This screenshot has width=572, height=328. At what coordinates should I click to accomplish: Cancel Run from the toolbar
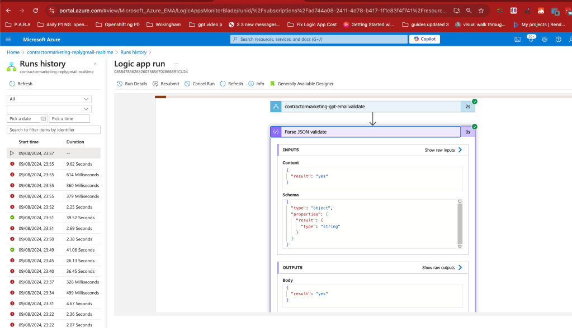(x=200, y=84)
